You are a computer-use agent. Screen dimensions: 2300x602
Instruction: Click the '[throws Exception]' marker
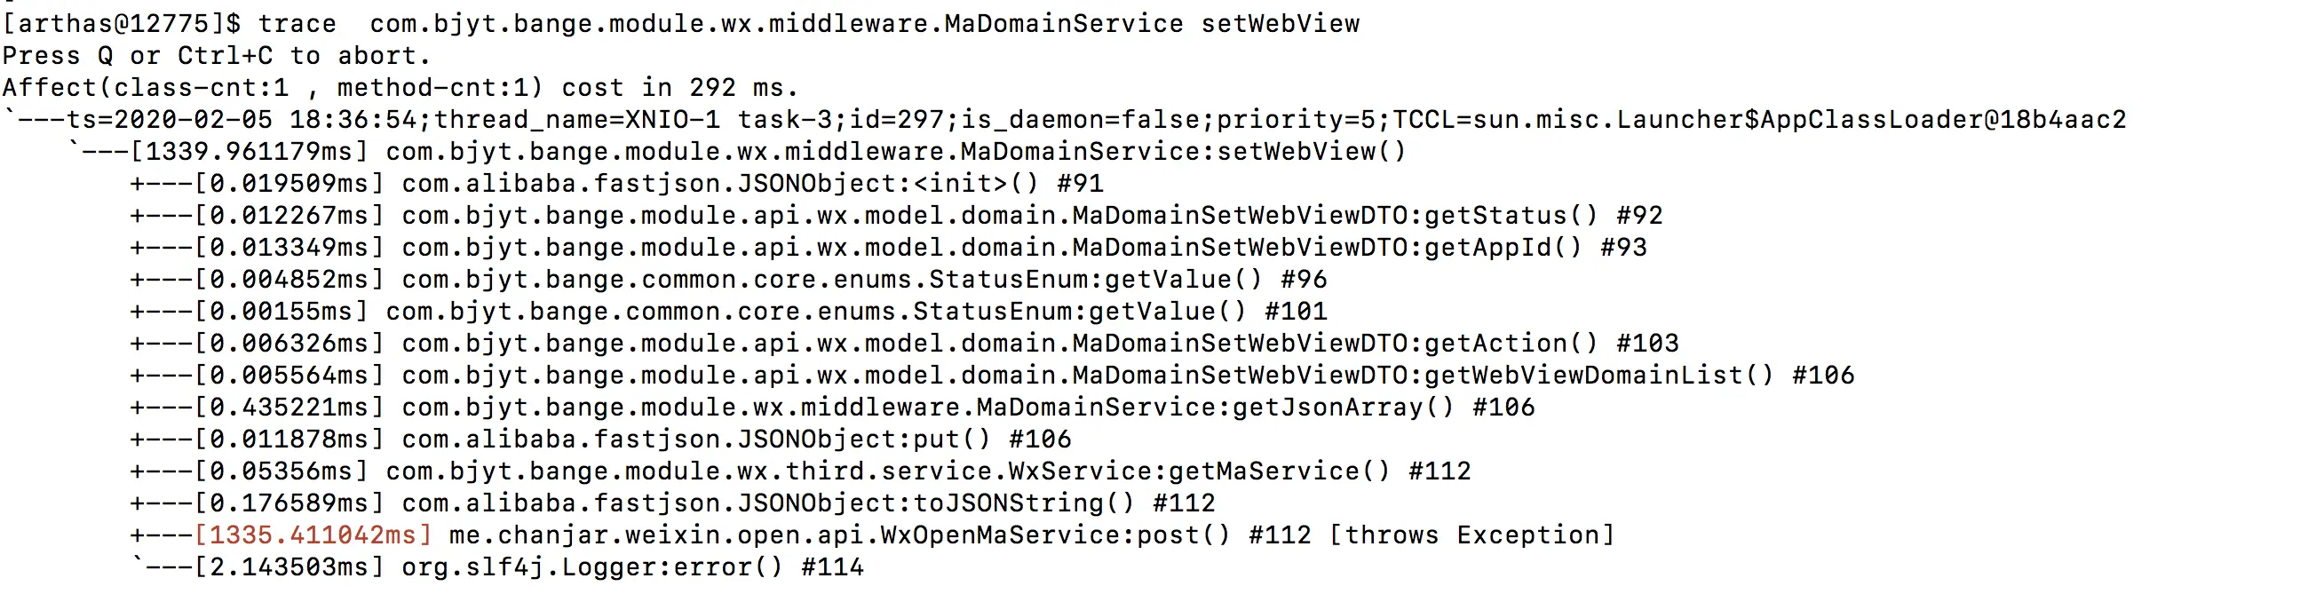coord(1472,536)
